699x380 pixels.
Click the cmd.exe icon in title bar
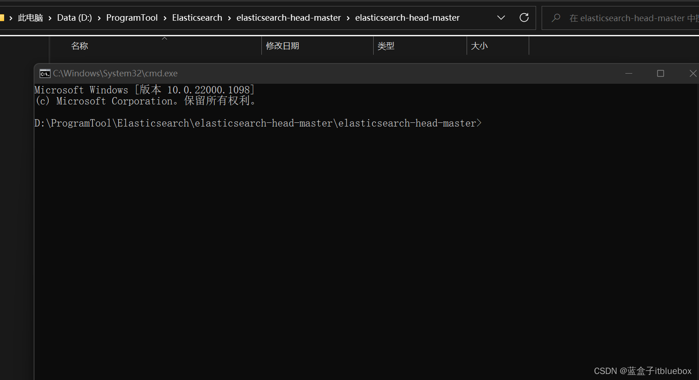[45, 74]
